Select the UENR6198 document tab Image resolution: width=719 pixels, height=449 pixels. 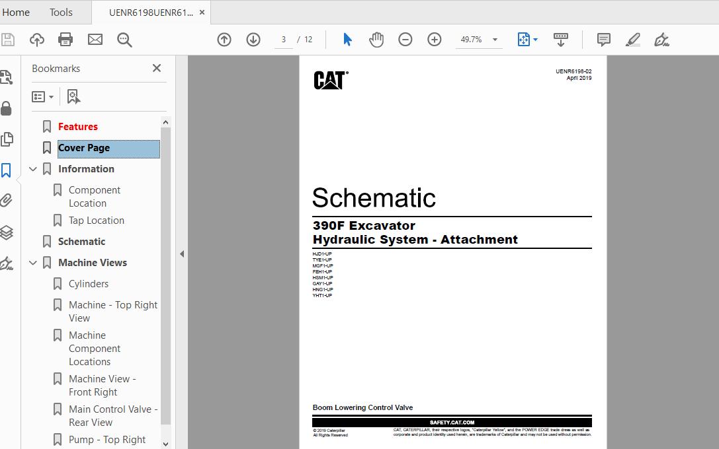click(151, 13)
